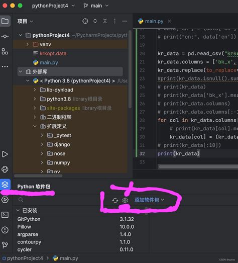The image size is (238, 263).
Task: Open the Git tool window icon
Action: tap(5, 245)
